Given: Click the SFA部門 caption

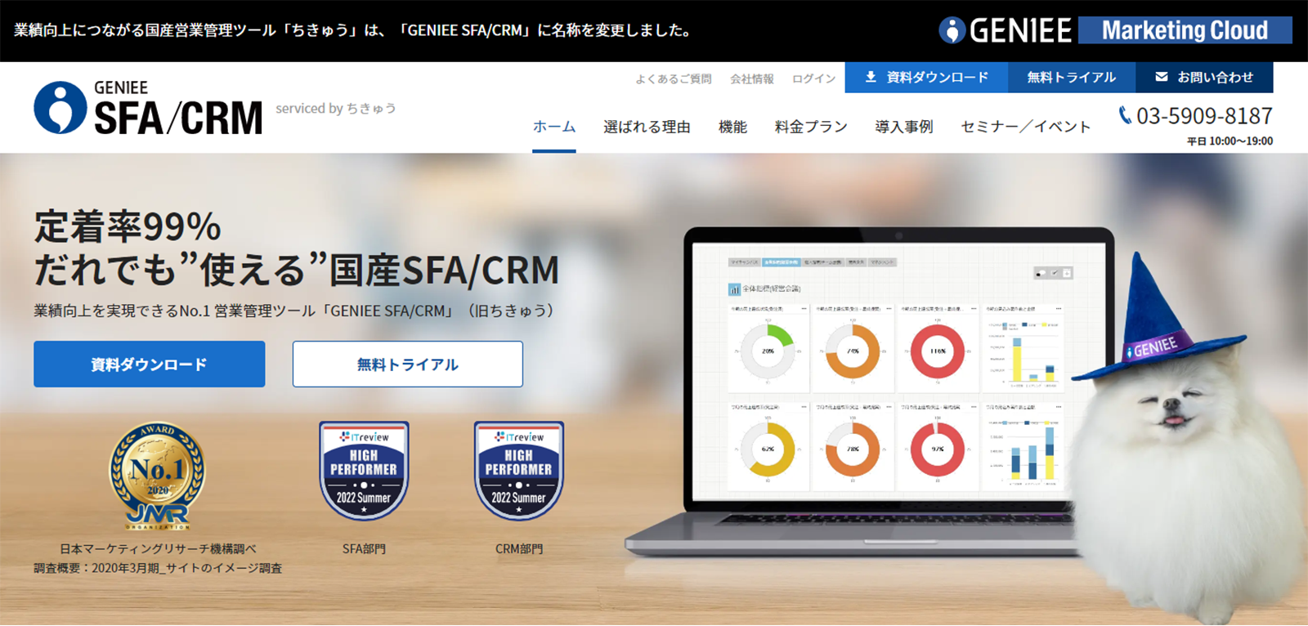Looking at the screenshot, I should click(x=364, y=548).
